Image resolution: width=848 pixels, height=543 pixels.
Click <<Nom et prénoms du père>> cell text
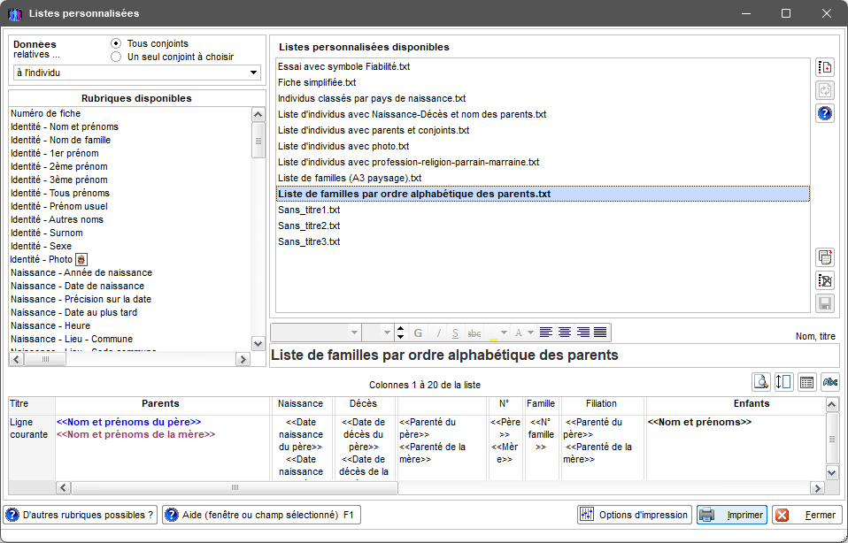click(128, 422)
